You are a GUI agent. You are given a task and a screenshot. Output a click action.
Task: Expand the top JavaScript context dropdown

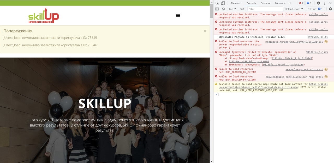(232, 9)
